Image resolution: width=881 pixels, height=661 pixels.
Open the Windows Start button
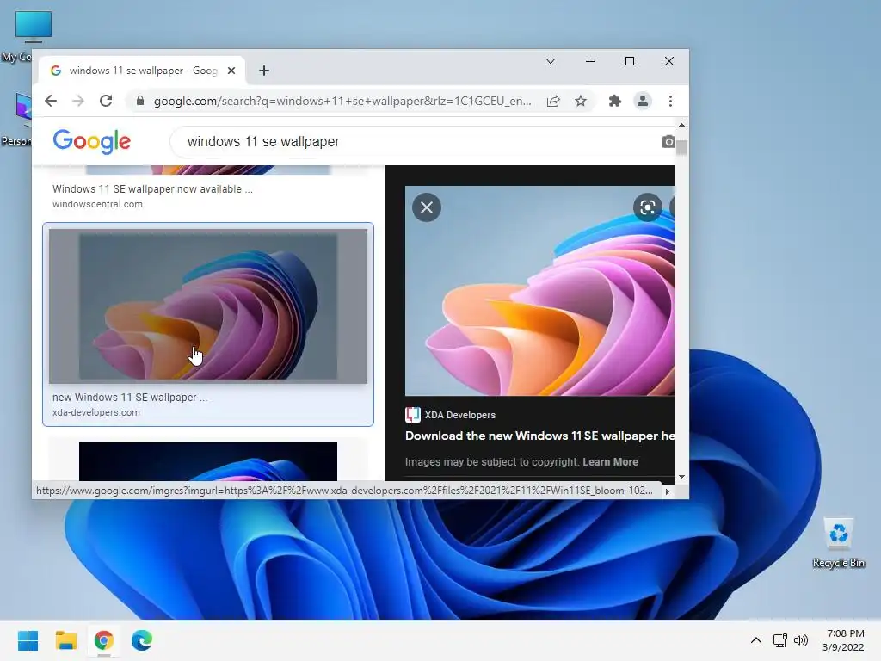click(x=28, y=640)
